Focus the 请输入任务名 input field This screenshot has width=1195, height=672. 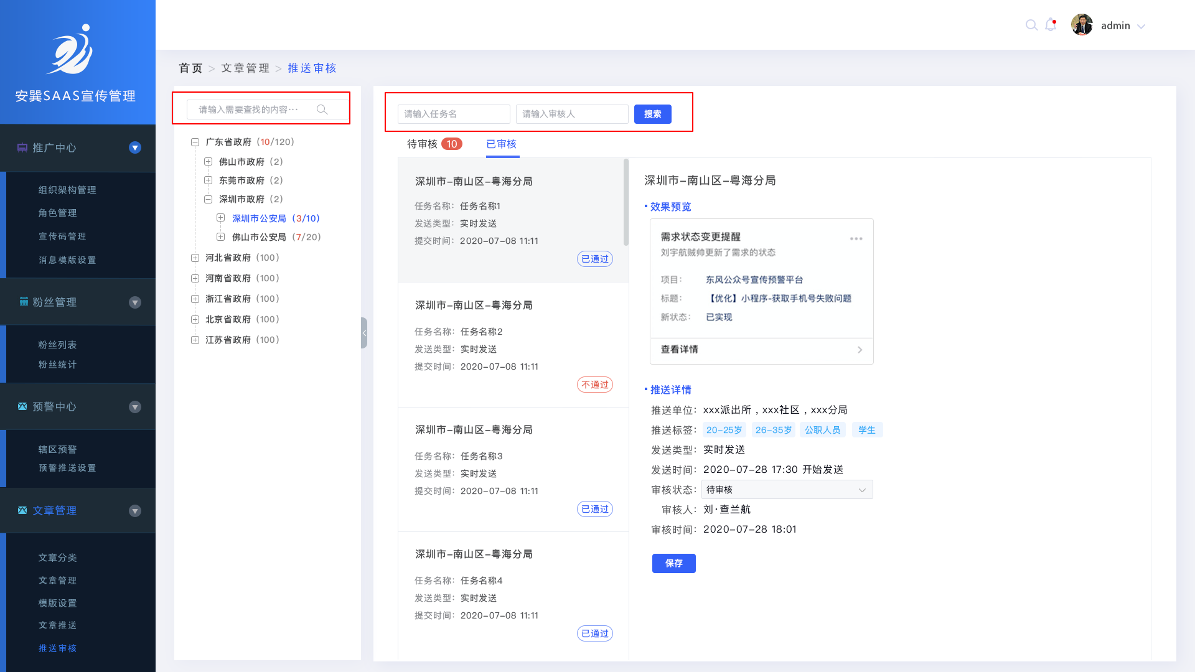(454, 114)
